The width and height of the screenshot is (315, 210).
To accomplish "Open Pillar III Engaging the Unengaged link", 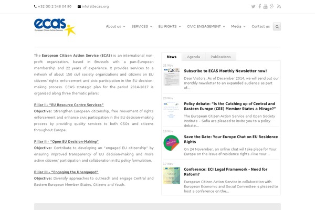I will click(66, 172).
